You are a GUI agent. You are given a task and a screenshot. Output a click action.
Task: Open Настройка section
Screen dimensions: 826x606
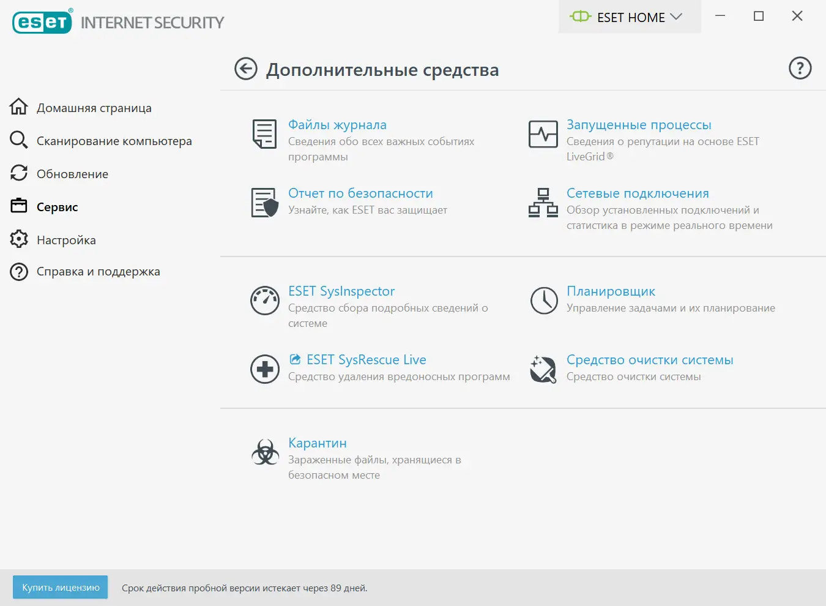(x=66, y=240)
